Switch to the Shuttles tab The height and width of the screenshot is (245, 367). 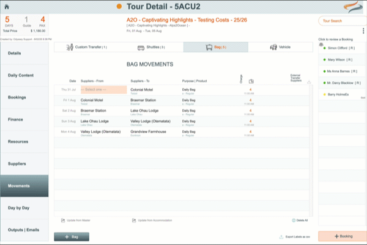click(151, 47)
